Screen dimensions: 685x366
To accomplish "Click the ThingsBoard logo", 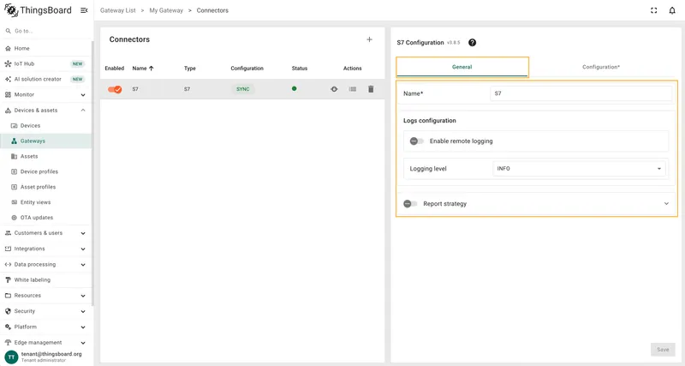I will (x=38, y=10).
